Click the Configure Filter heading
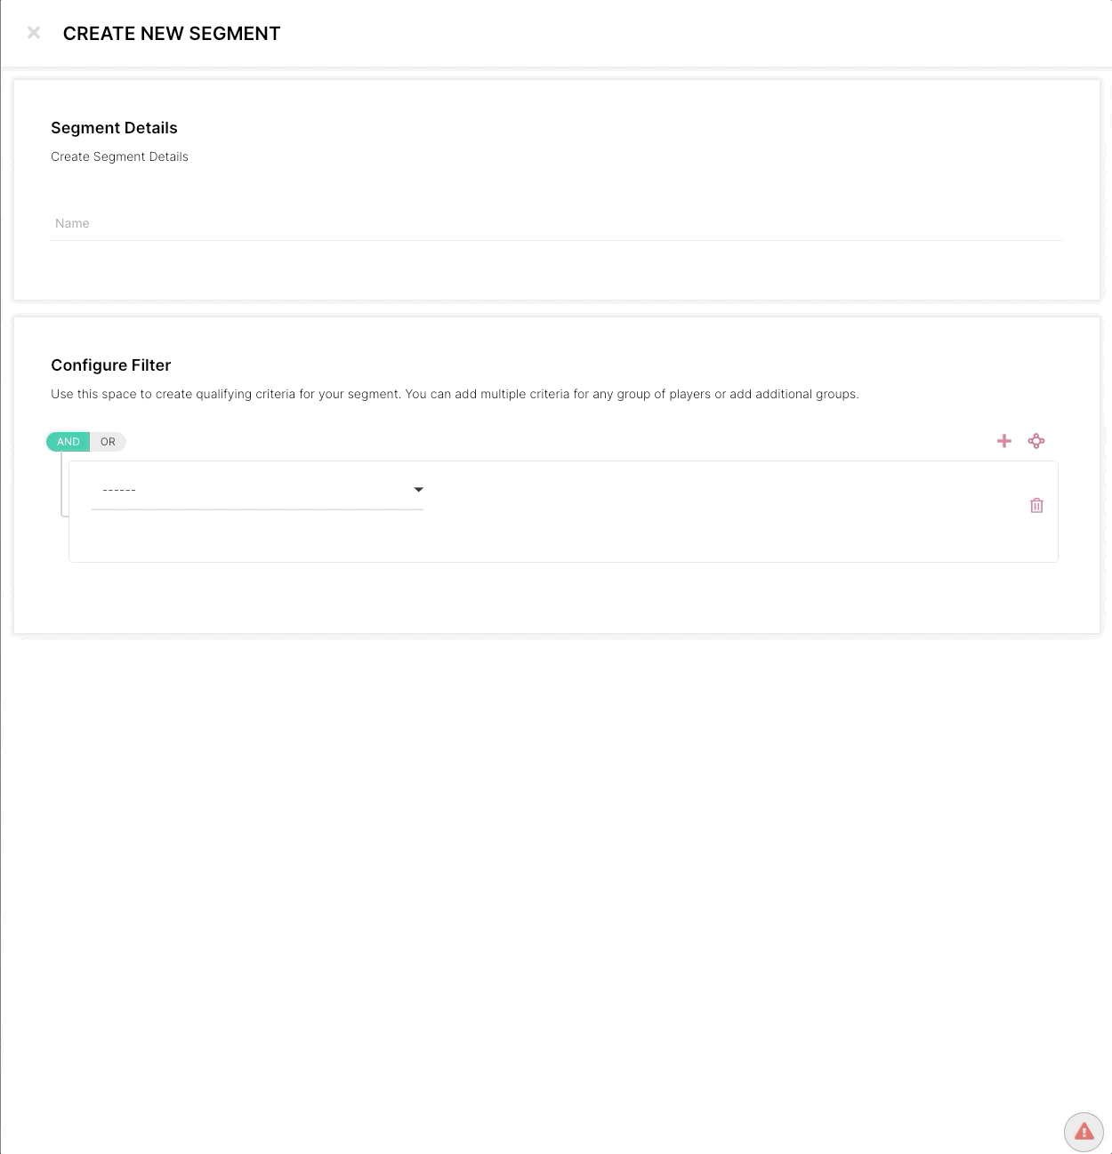1112x1154 pixels. pyautogui.click(x=110, y=365)
